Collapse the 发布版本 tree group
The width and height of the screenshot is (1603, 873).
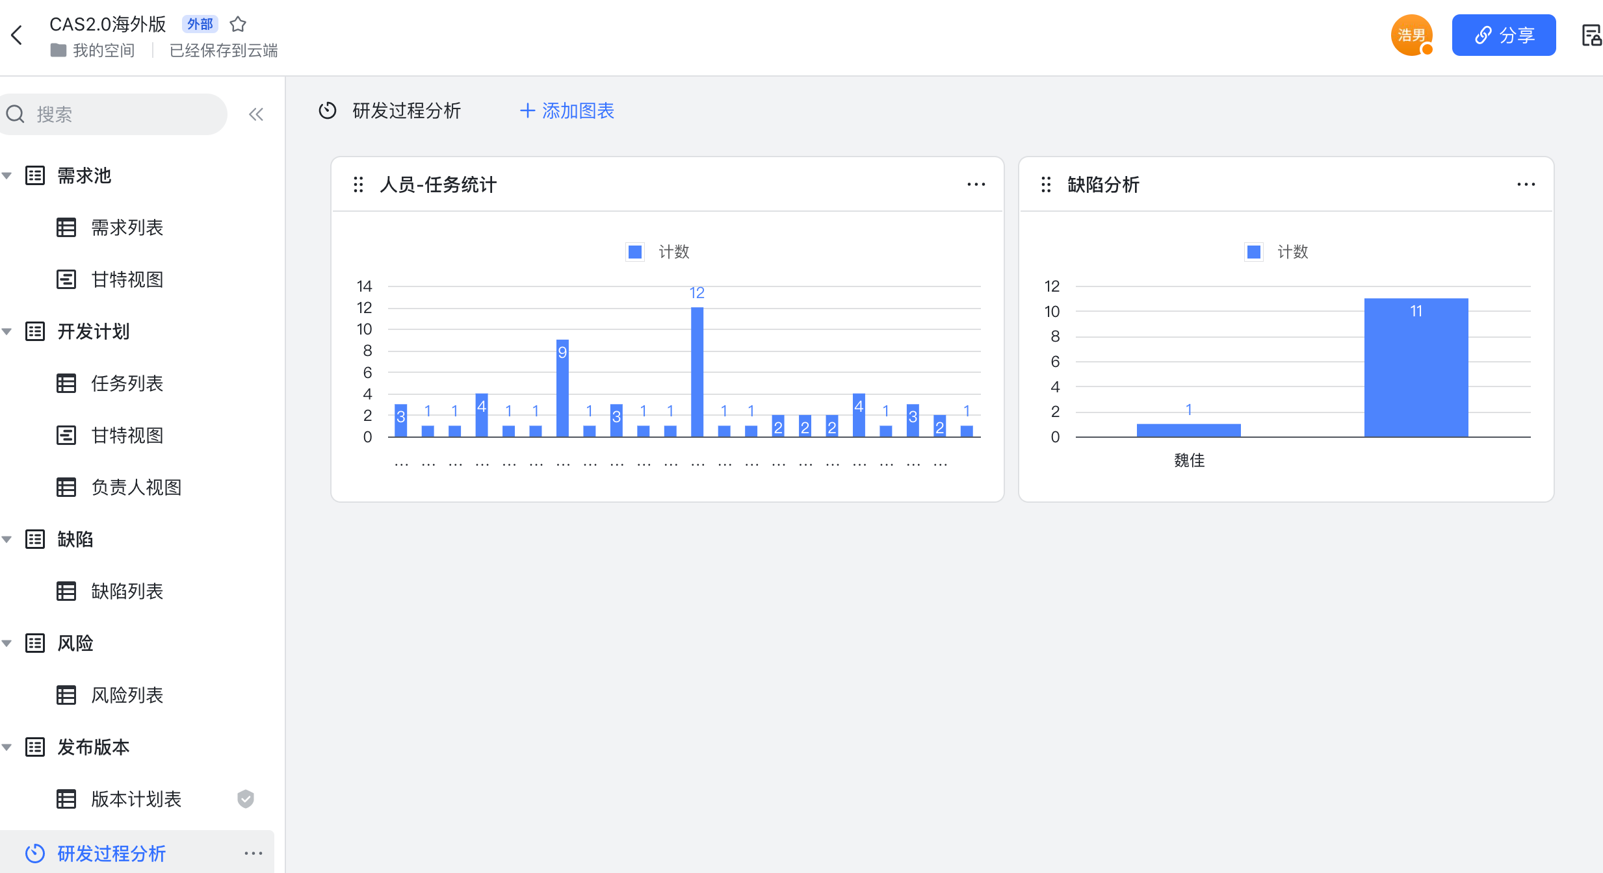(x=7, y=747)
